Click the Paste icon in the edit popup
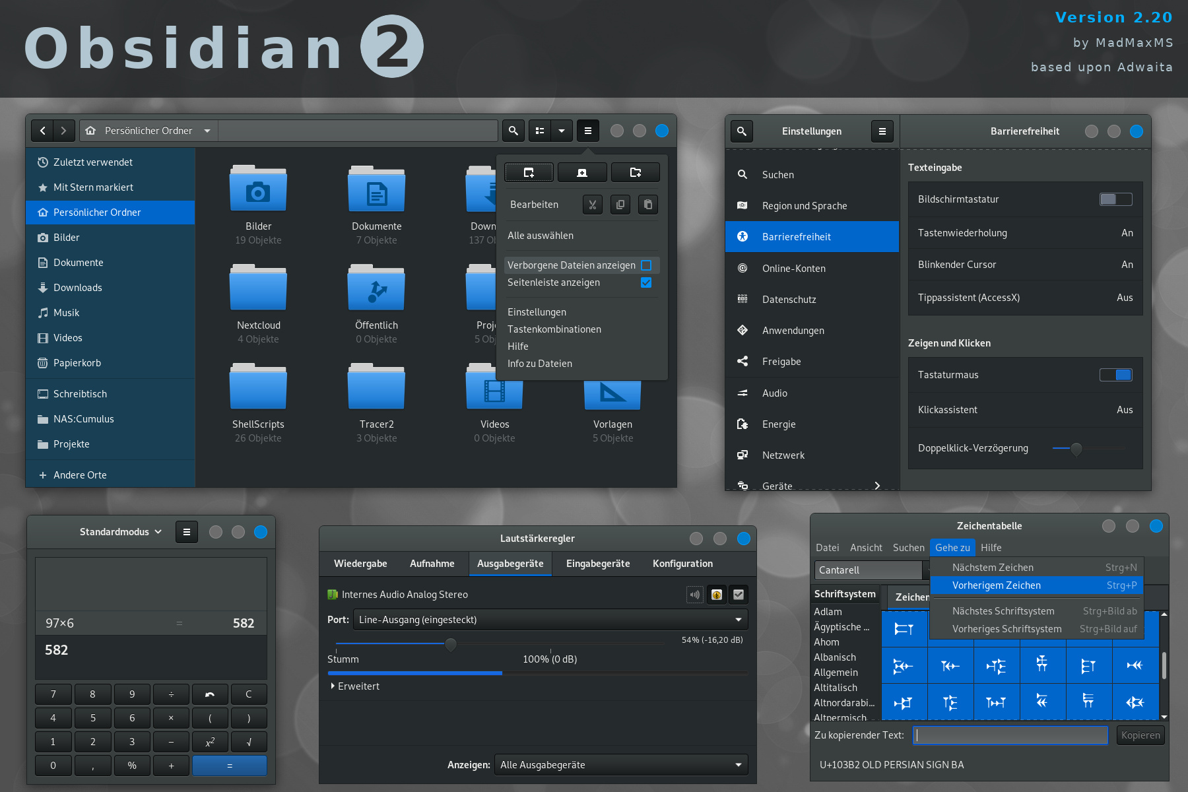 (647, 205)
